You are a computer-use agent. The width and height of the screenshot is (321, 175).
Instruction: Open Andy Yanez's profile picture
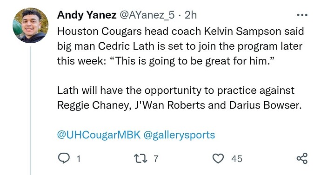pyautogui.click(x=31, y=26)
